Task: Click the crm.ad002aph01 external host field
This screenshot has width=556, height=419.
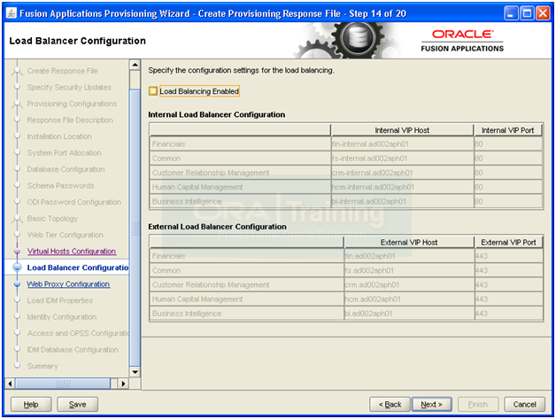Action: coord(409,284)
